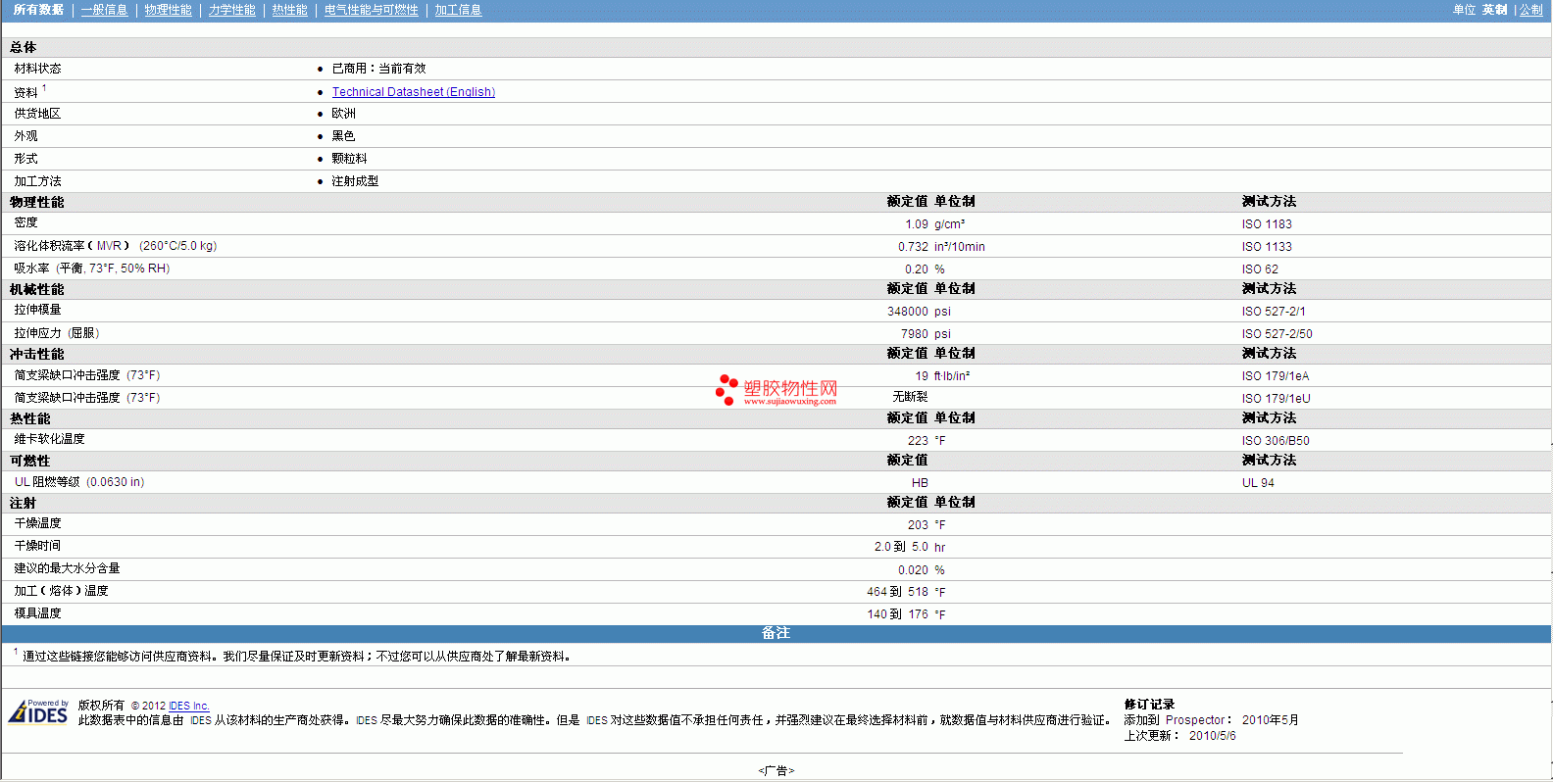Click the ISO 179/1eU test method

1276,399
